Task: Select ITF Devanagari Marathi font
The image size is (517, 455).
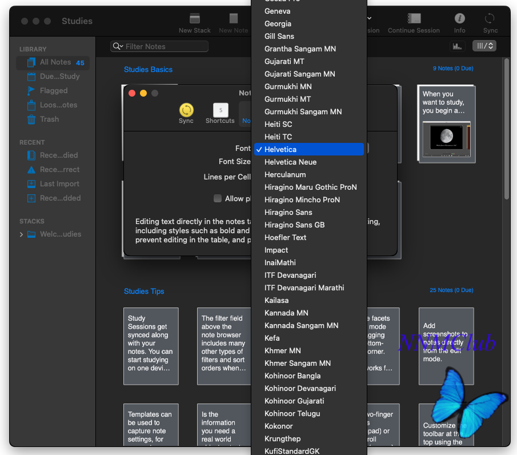Action: (309, 288)
